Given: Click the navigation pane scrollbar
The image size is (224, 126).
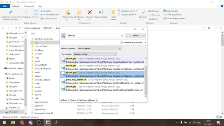Looking at the screenshot, I should click(26, 72).
